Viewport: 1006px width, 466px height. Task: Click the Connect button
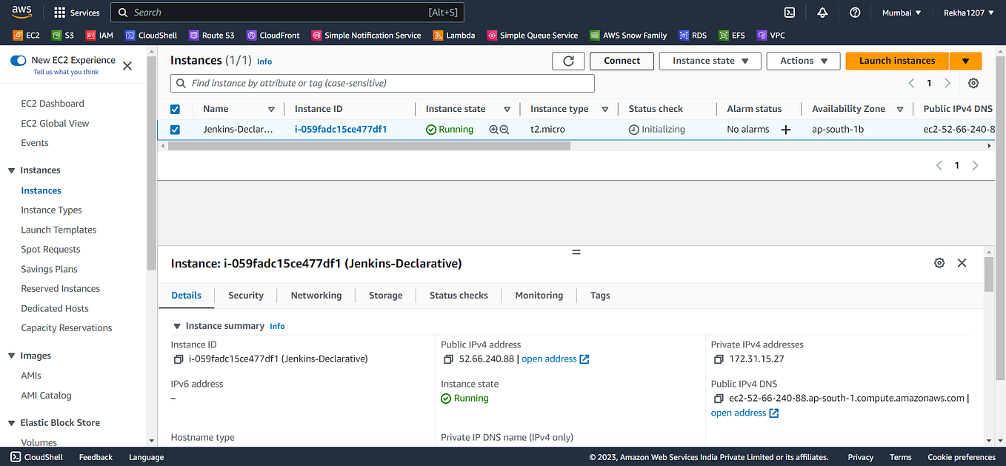pyautogui.click(x=622, y=61)
